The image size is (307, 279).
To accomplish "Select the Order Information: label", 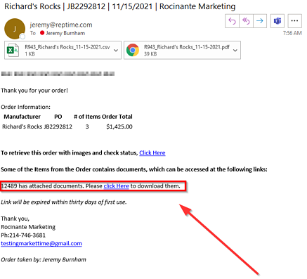I will click(25, 107).
